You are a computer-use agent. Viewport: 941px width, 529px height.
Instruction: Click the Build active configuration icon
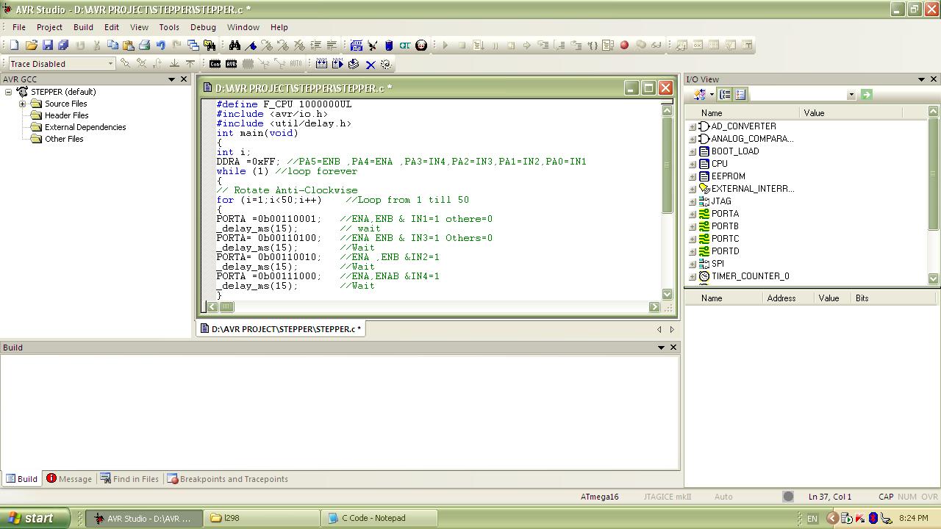coord(321,64)
